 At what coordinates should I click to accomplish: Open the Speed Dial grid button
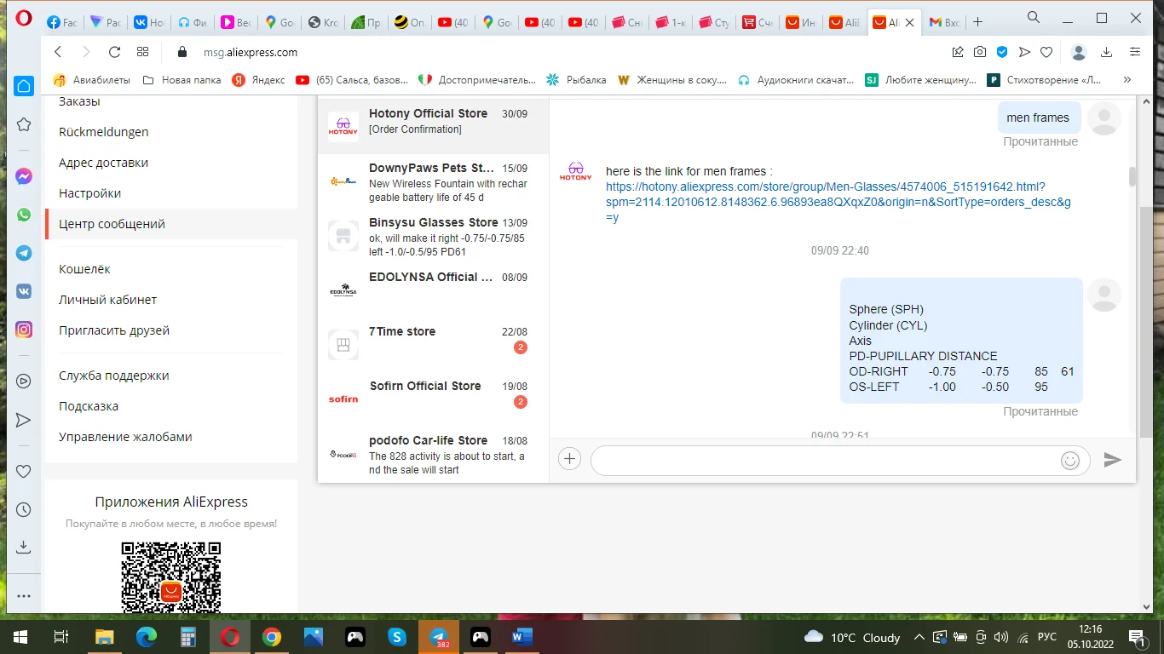coord(143,52)
